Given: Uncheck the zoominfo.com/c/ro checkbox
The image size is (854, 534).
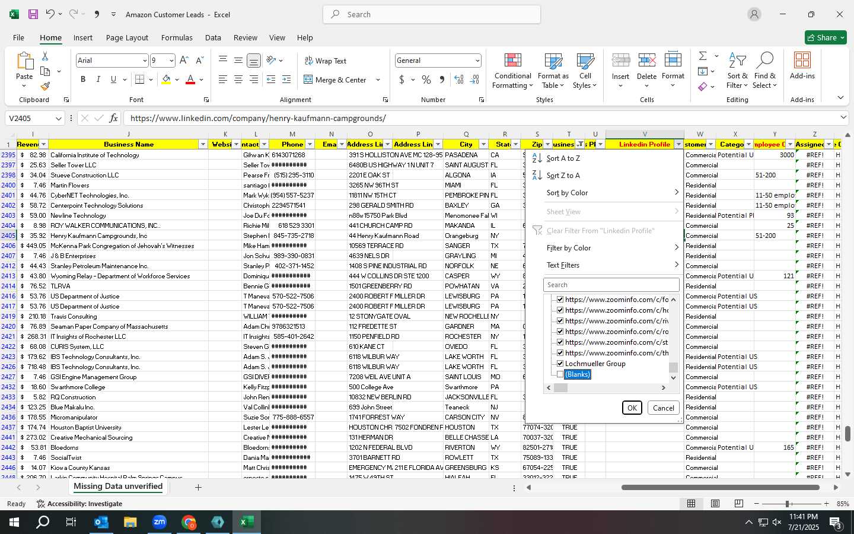Looking at the screenshot, I should click(x=560, y=332).
